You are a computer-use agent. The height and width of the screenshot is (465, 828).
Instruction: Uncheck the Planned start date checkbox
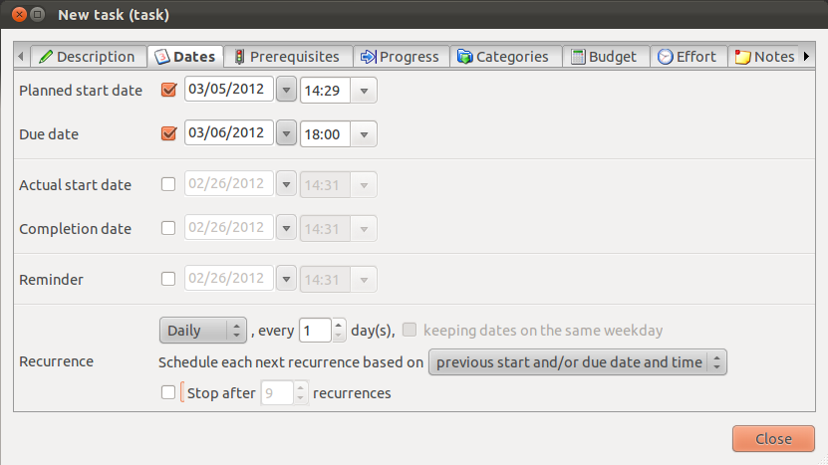168,90
